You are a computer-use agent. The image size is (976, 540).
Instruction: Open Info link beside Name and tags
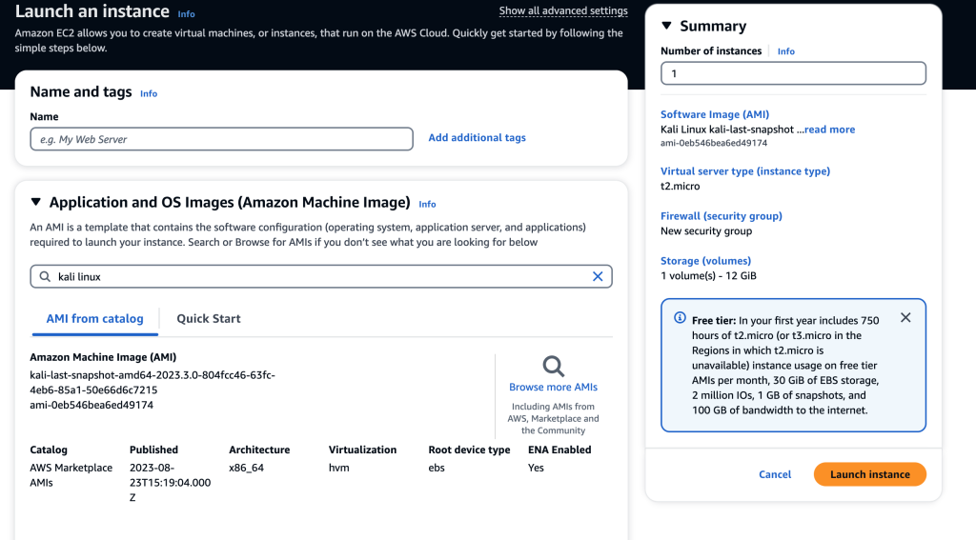tap(149, 93)
